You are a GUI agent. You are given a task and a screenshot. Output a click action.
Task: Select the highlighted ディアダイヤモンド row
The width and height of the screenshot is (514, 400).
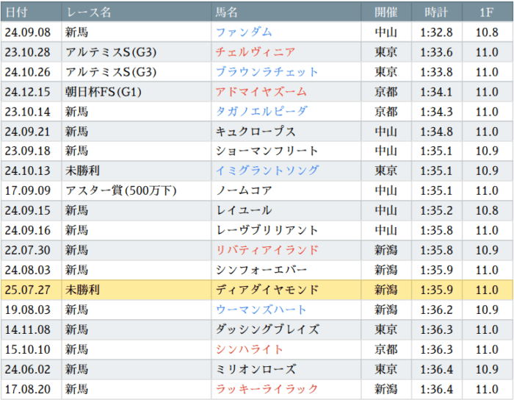(x=257, y=290)
